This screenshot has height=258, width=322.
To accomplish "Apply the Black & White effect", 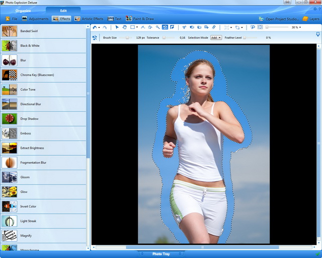I will (43, 46).
